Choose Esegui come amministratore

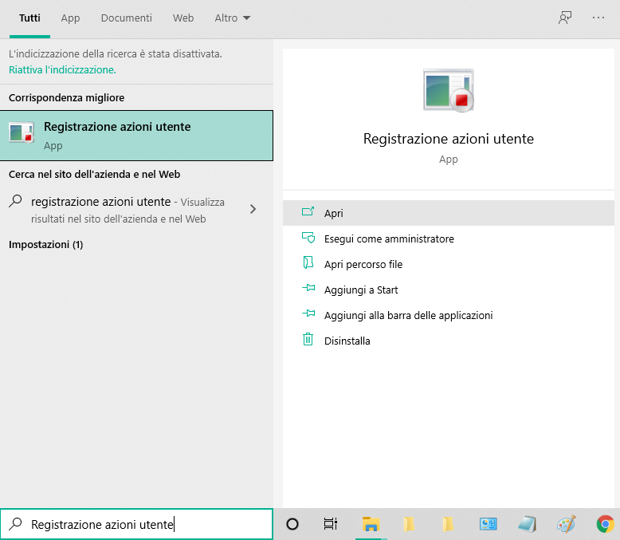coord(388,238)
